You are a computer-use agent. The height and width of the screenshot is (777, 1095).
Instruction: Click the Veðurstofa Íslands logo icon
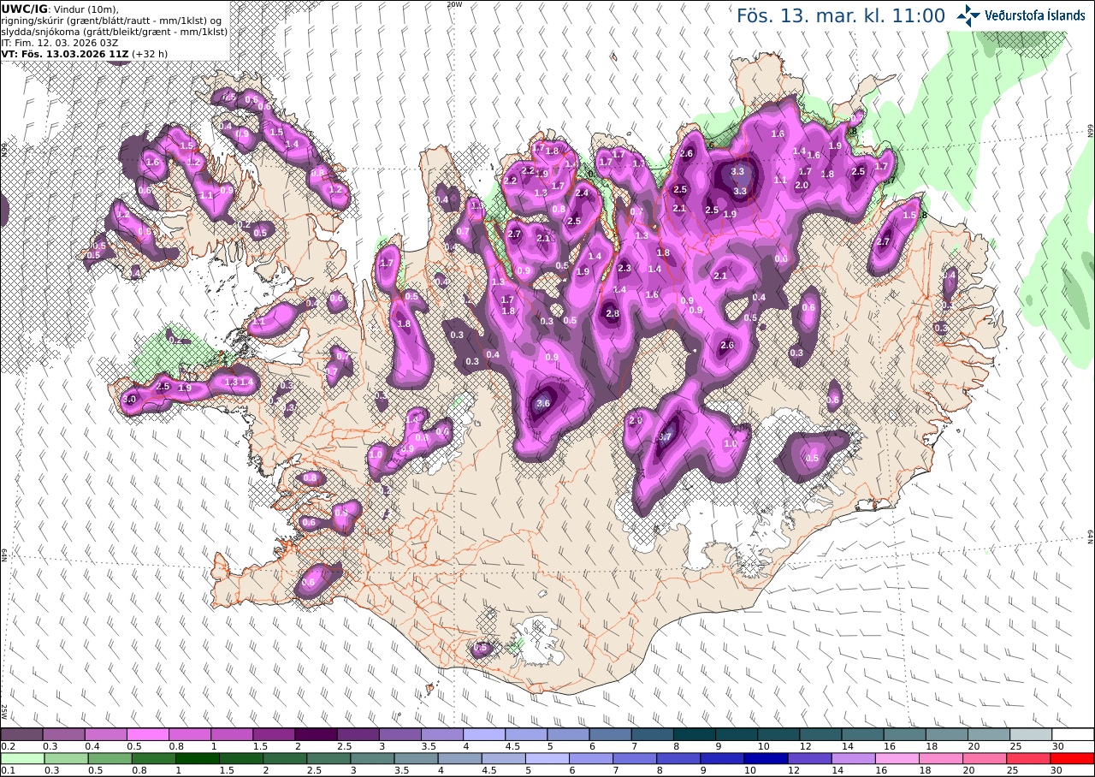coord(969,15)
